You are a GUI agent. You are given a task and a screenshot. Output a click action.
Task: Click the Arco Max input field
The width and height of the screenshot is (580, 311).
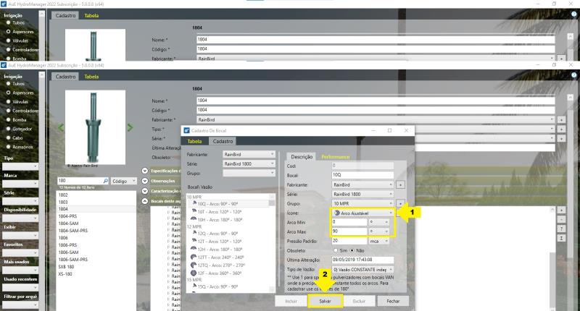click(x=348, y=231)
